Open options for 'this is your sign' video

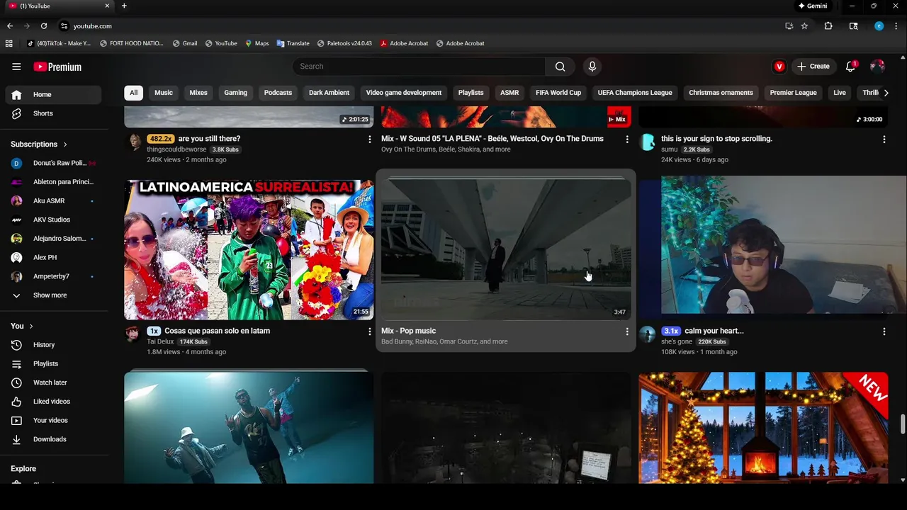click(884, 140)
